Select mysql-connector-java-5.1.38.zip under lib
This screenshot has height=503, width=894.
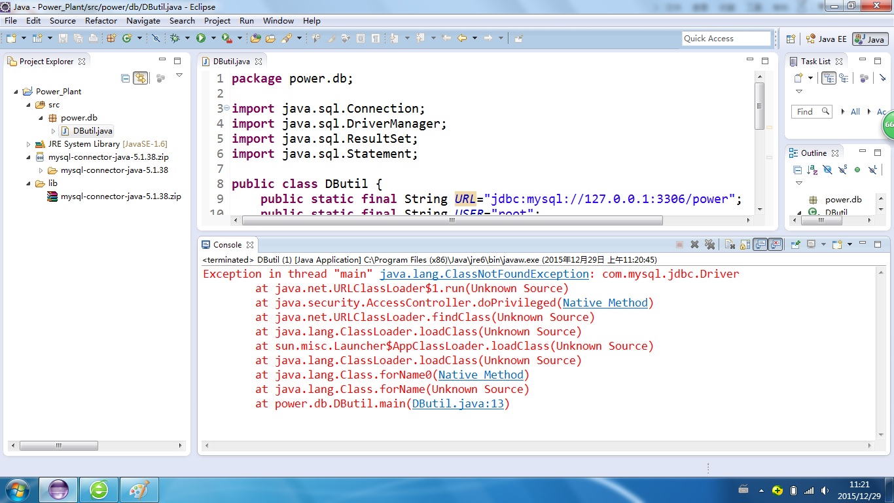[x=115, y=196]
